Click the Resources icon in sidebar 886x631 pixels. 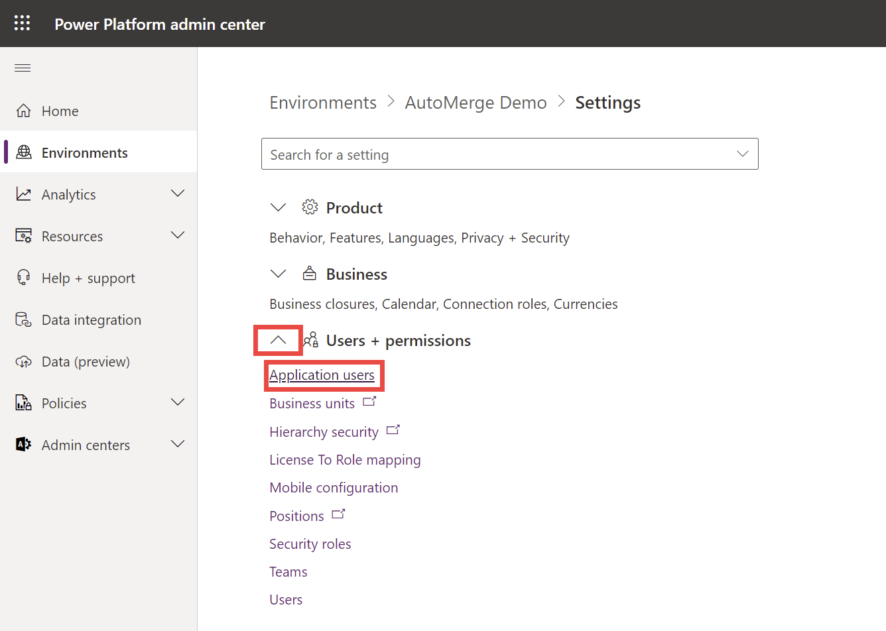24,236
